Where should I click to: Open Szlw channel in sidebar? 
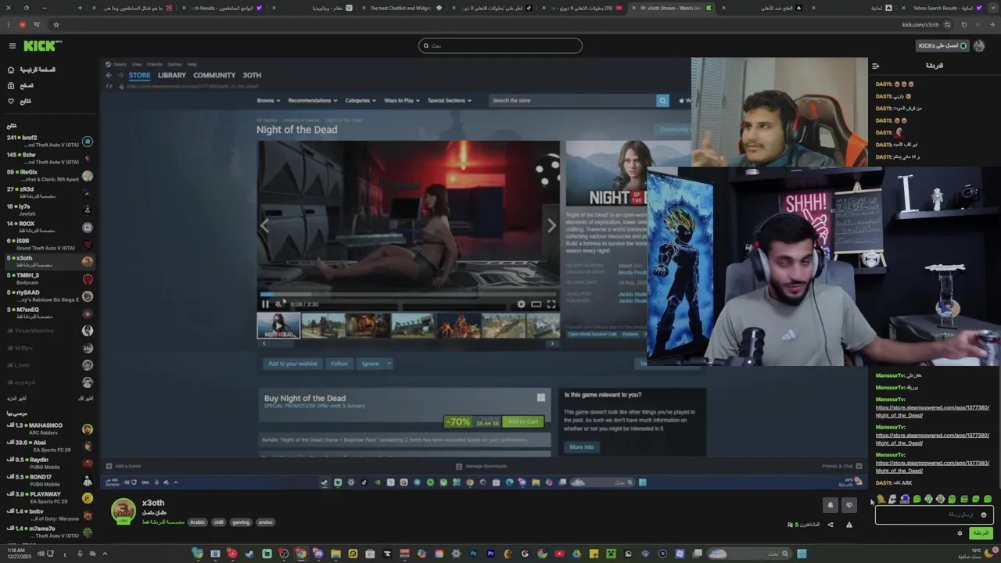pos(49,159)
